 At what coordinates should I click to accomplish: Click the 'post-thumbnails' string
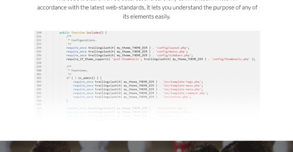pyautogui.click(x=126, y=59)
